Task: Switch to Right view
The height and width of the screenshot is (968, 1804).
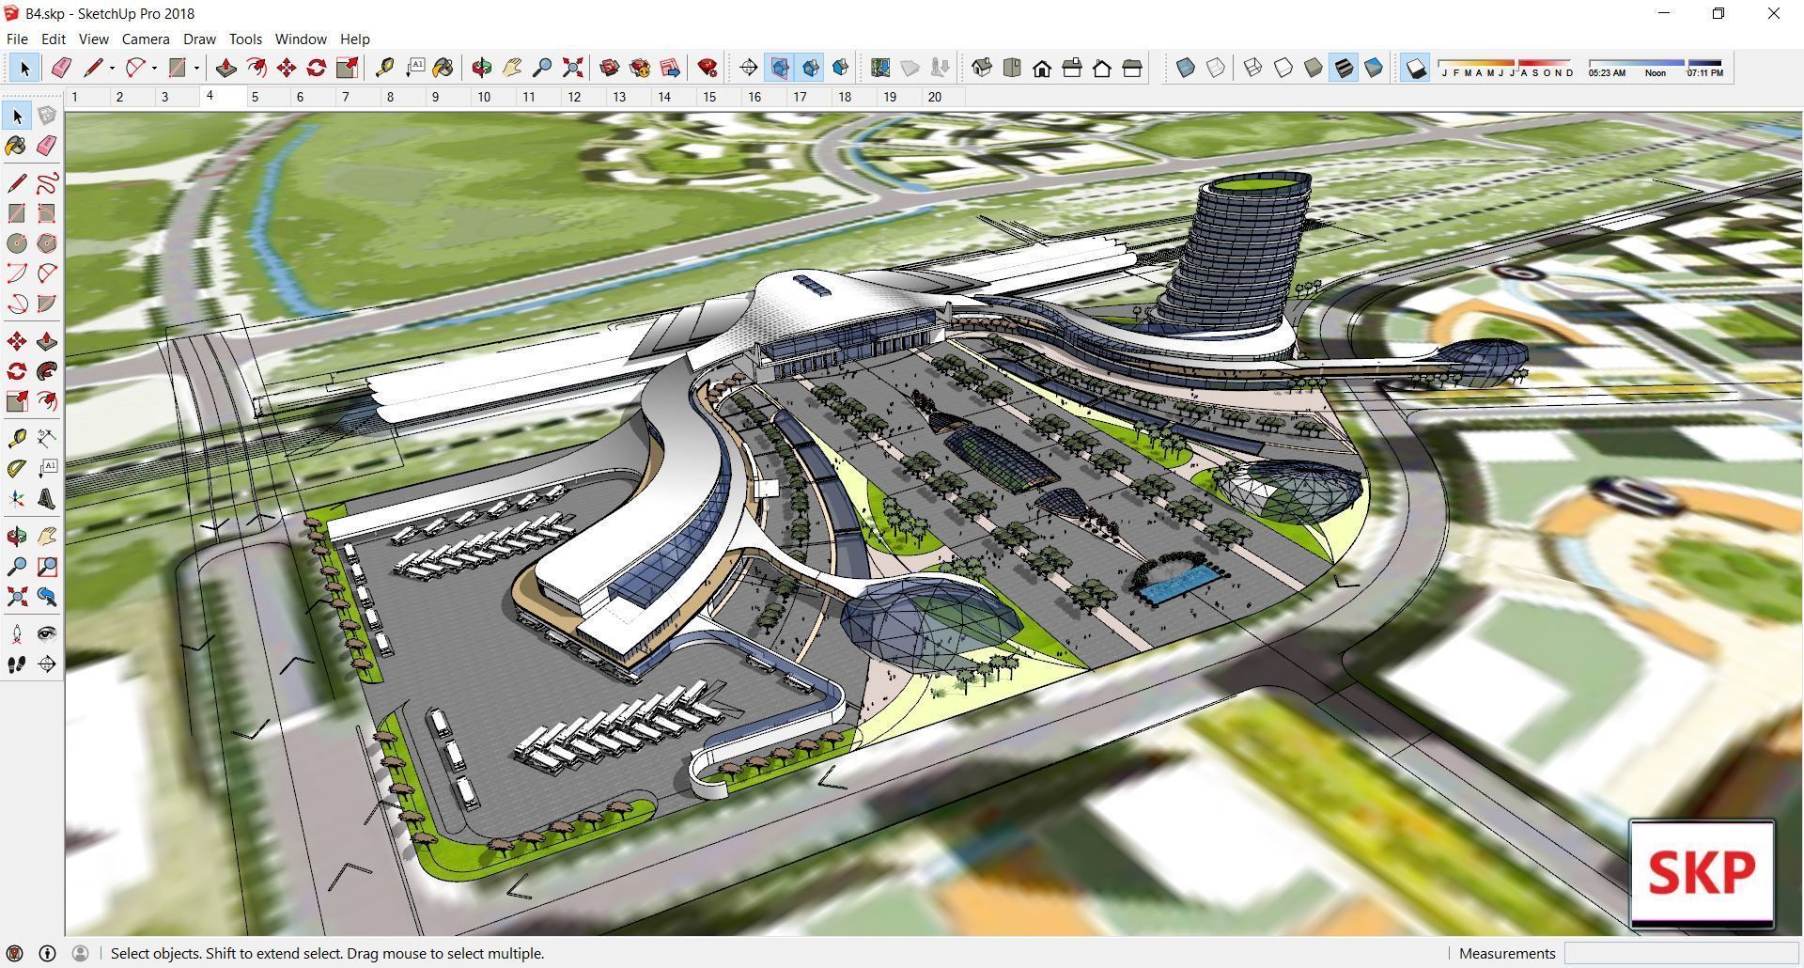Action: (1072, 68)
